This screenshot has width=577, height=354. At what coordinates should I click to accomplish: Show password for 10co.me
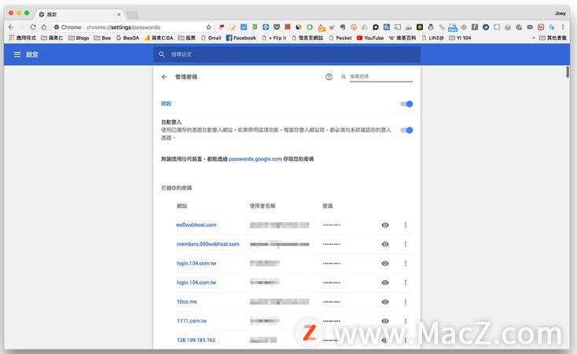pyautogui.click(x=385, y=301)
